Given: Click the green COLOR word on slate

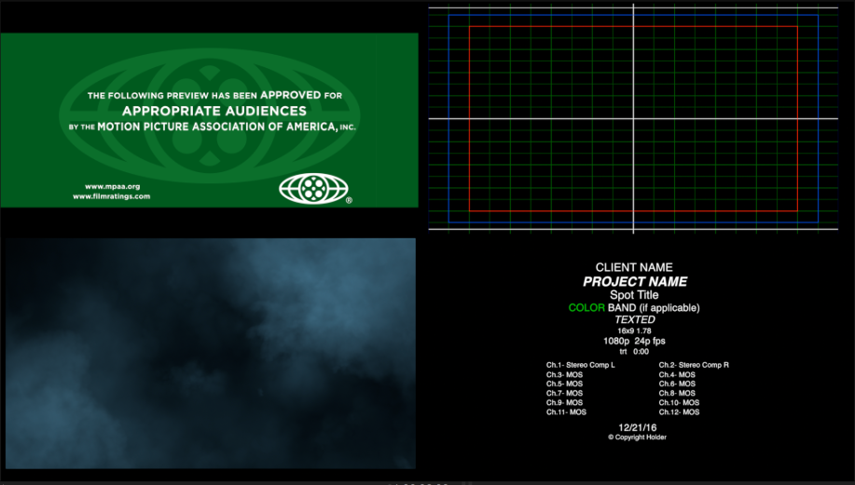Looking at the screenshot, I should pyautogui.click(x=586, y=308).
